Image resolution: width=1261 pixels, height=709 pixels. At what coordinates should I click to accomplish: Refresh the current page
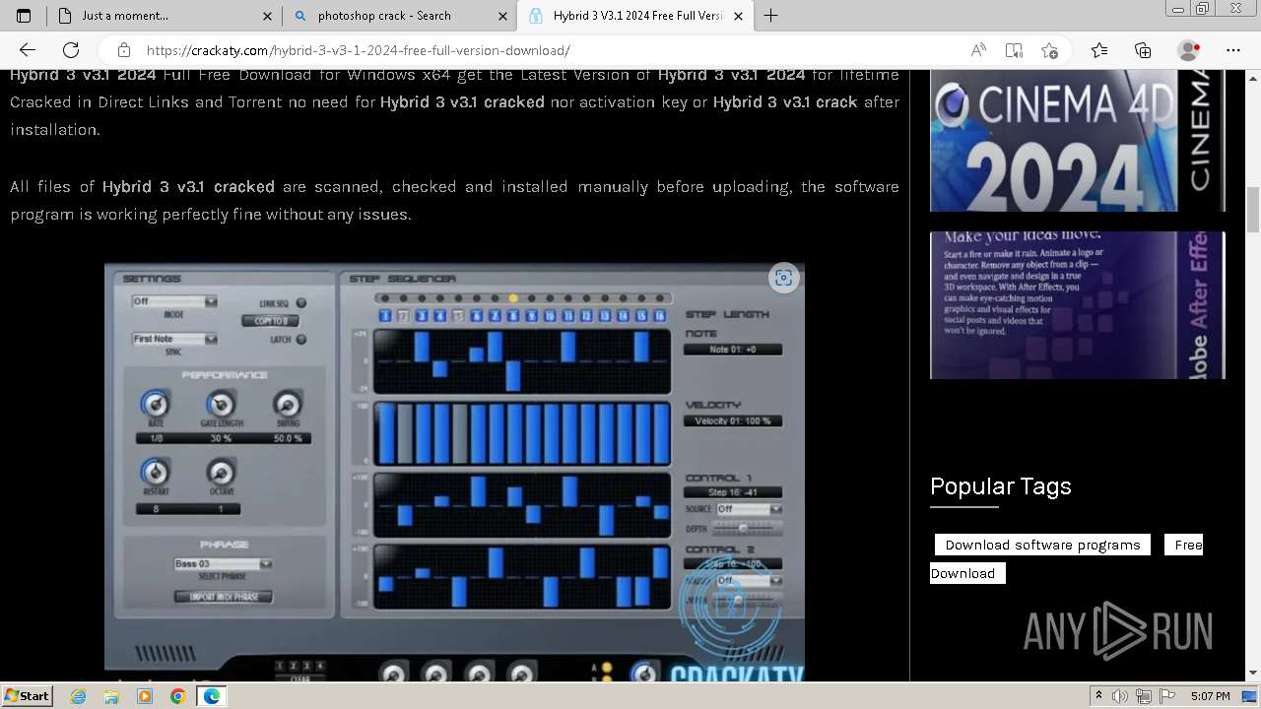(x=71, y=50)
